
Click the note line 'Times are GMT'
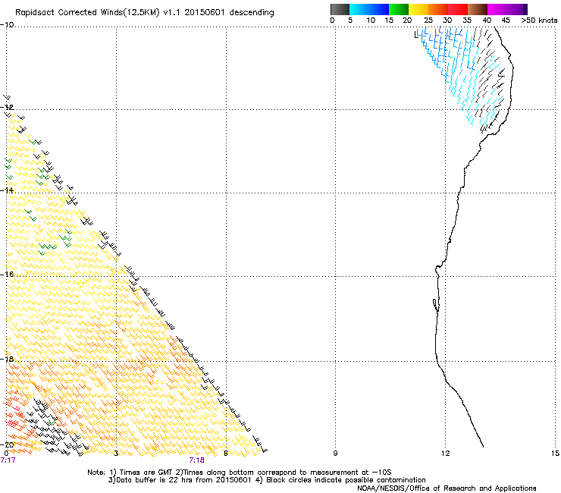pos(147,473)
